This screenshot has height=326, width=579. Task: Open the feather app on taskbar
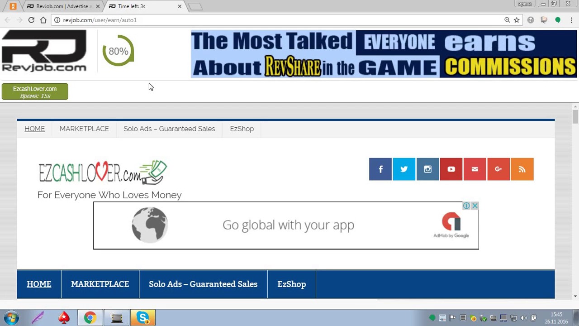click(38, 318)
